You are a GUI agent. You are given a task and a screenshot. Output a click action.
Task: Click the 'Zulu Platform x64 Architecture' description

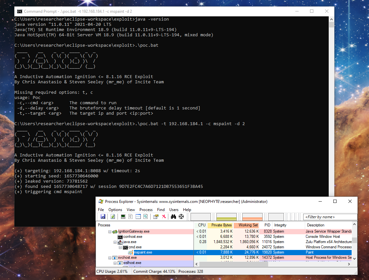tap(328, 242)
